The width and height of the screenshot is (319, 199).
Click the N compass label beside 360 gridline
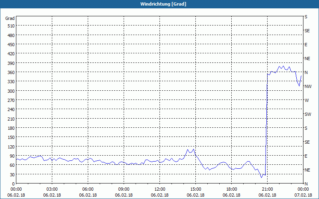point(306,72)
